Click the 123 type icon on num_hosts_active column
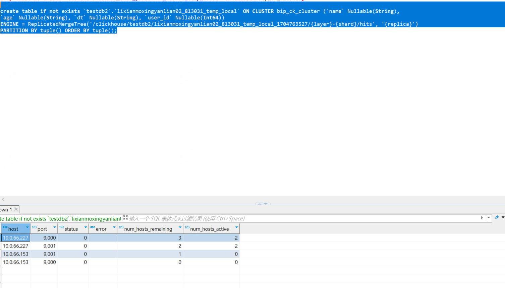 coord(187,227)
